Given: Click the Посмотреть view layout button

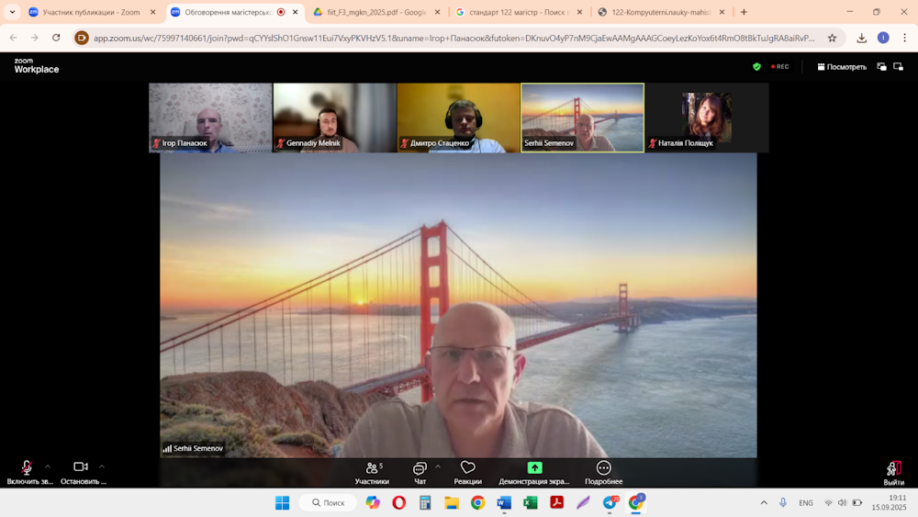Looking at the screenshot, I should point(842,67).
